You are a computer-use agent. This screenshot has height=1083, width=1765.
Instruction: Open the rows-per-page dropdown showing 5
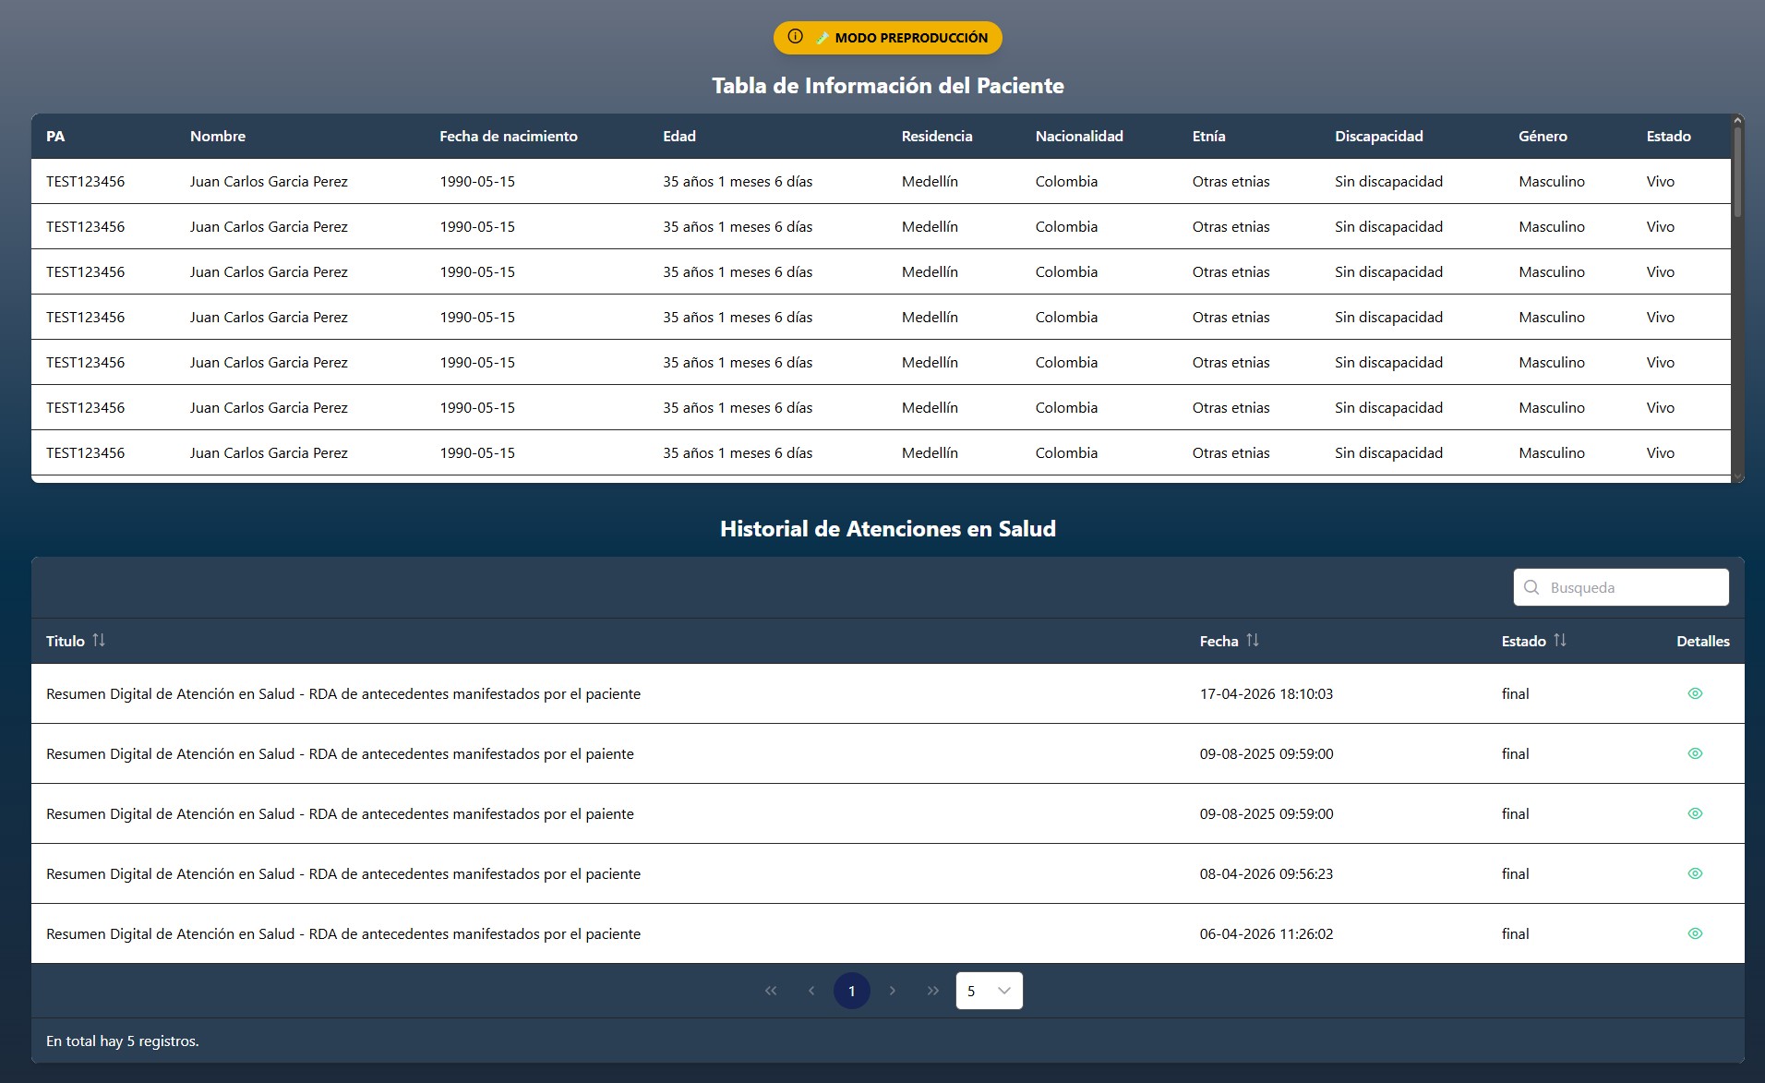(989, 991)
